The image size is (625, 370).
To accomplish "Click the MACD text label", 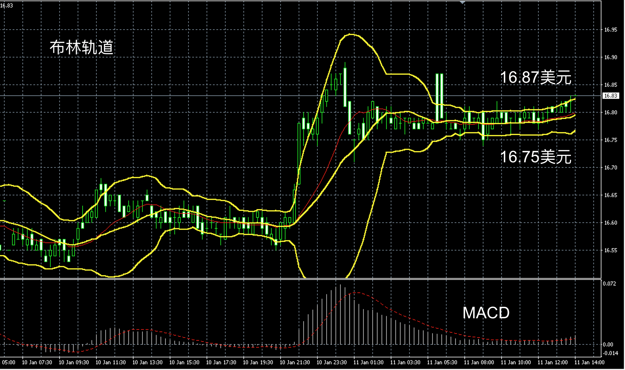I will [x=486, y=313].
